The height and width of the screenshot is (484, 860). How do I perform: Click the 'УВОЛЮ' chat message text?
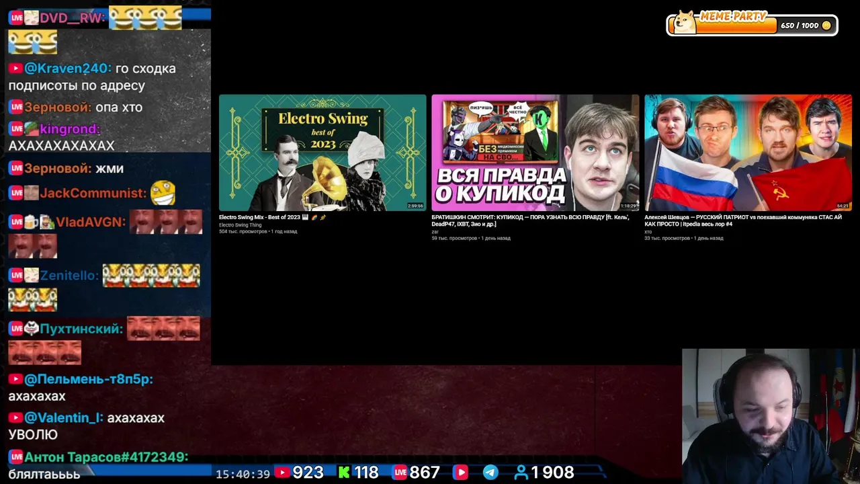pyautogui.click(x=33, y=435)
